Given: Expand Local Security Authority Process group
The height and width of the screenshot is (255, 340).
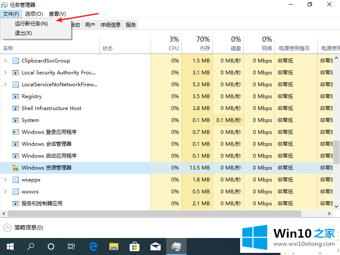Looking at the screenshot, I should click(x=6, y=73).
